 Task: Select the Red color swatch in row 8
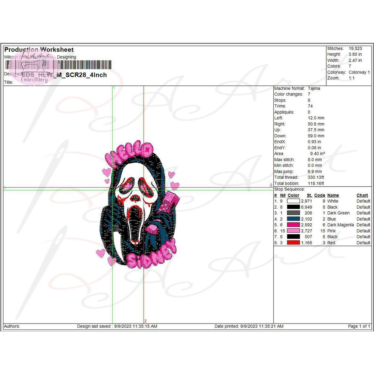[x=293, y=243]
